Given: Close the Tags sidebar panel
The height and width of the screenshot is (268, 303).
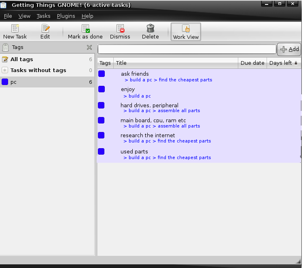Looking at the screenshot, I should pos(89,47).
